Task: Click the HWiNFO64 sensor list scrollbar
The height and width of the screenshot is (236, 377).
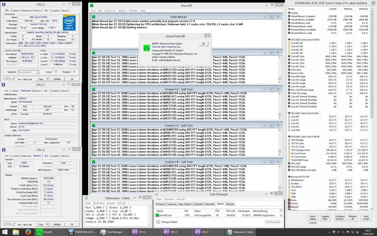Action: (372, 108)
